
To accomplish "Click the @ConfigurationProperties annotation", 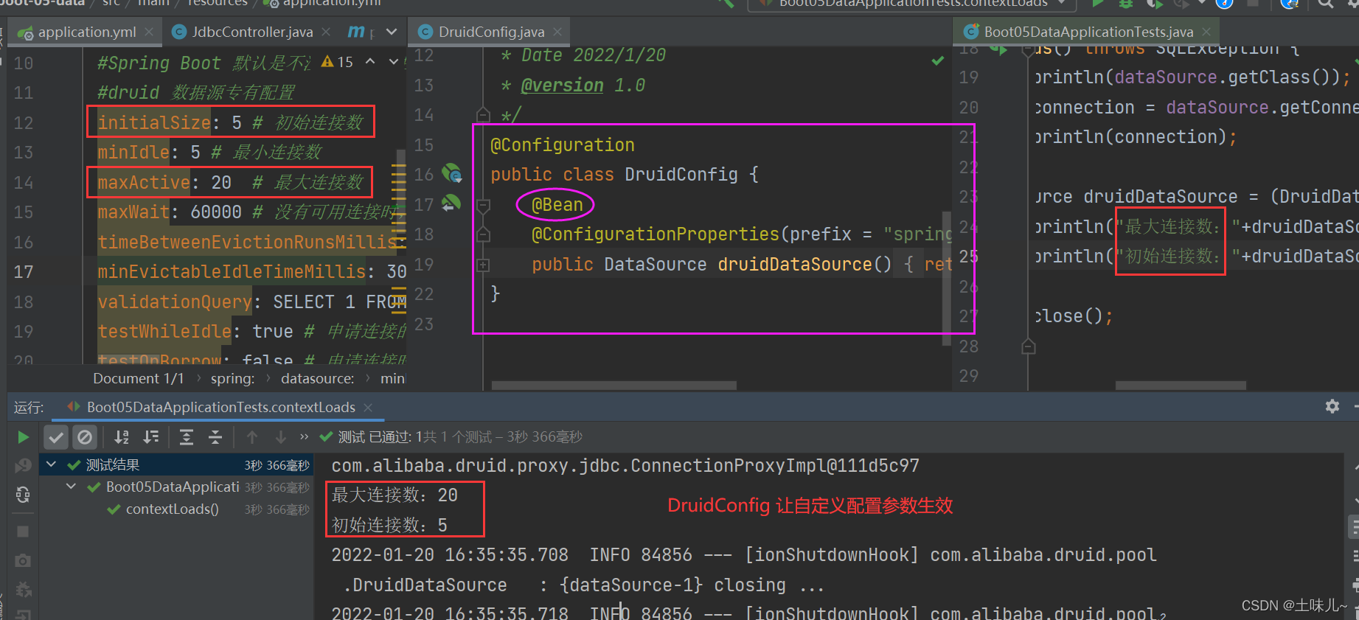I will (x=655, y=234).
